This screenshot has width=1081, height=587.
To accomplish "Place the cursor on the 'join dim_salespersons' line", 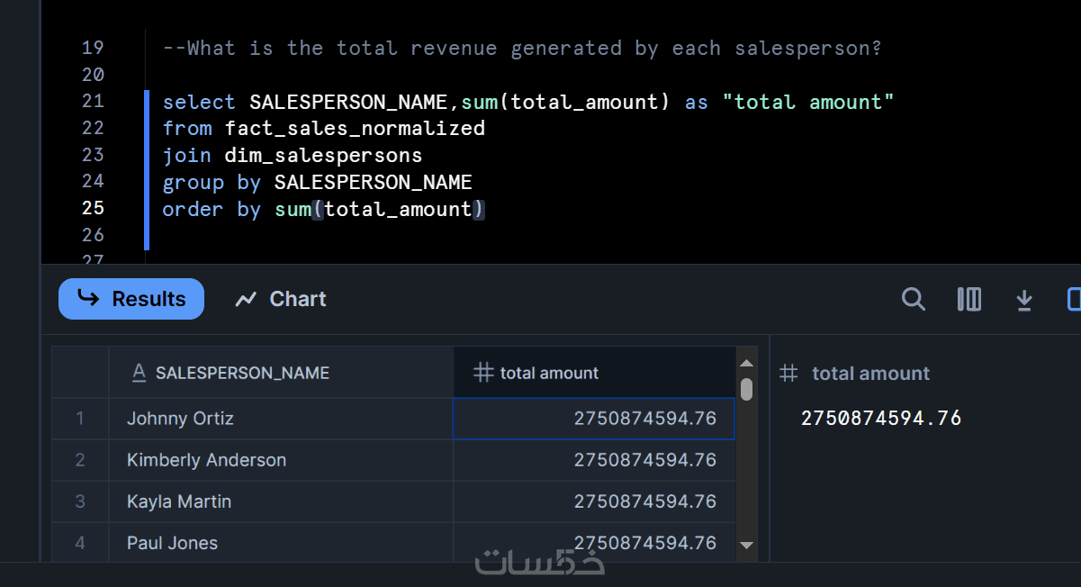I will pyautogui.click(x=292, y=155).
